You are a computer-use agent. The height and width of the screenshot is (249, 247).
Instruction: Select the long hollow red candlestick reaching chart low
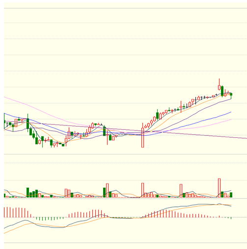(x=142, y=135)
